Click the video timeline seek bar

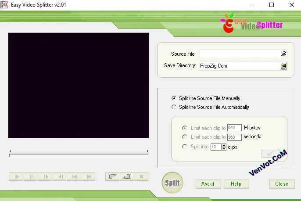[x=79, y=155]
